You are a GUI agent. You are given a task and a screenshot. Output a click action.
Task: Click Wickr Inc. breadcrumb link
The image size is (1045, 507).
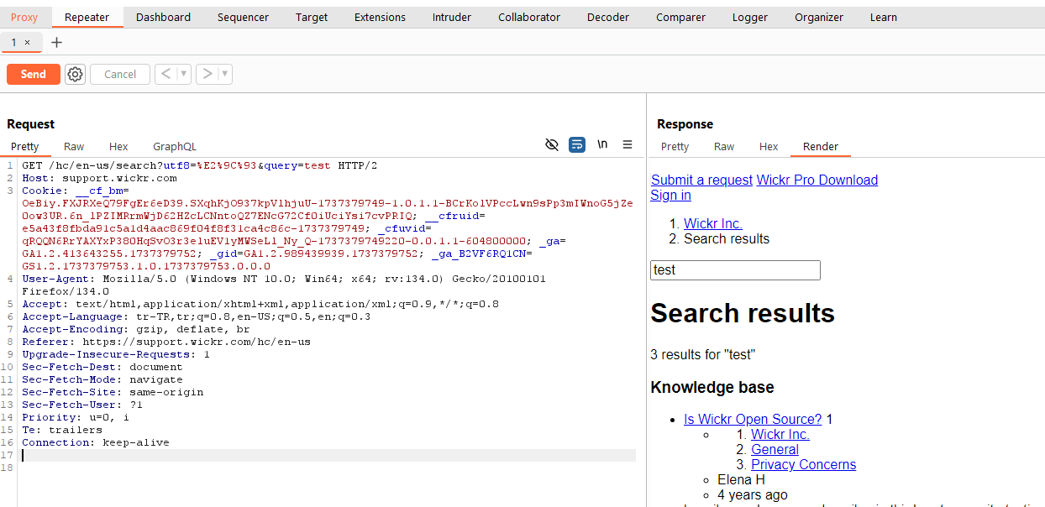point(713,223)
